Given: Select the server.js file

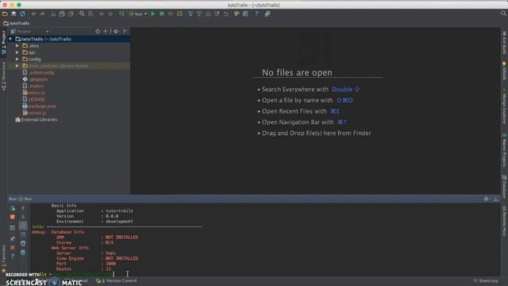Looking at the screenshot, I should (x=37, y=113).
